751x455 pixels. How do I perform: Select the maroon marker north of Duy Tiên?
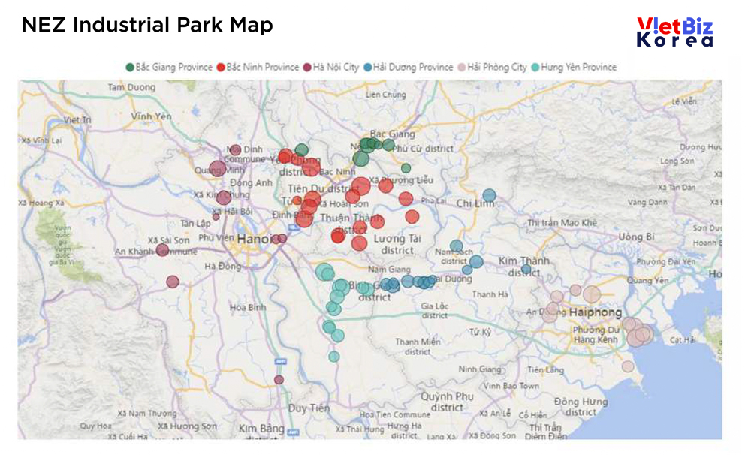[279, 380]
